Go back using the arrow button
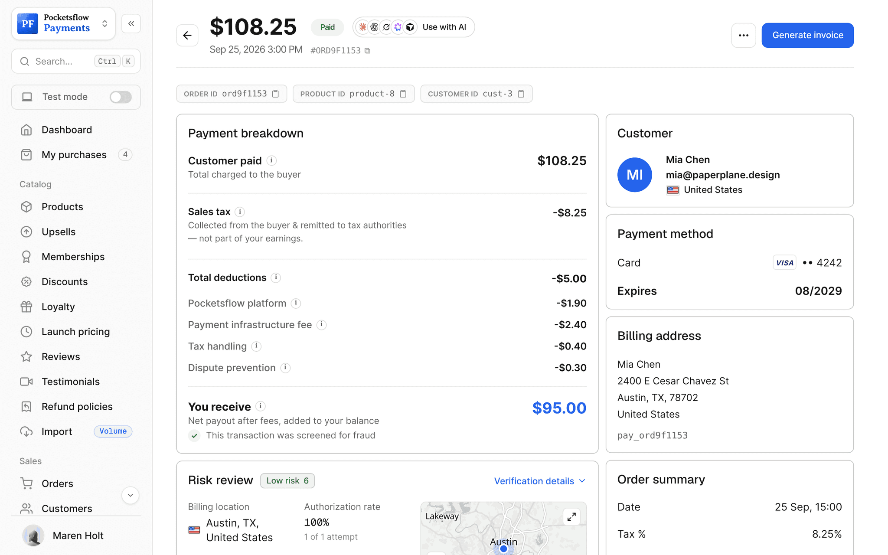This screenshot has height=555, width=888. point(187,36)
